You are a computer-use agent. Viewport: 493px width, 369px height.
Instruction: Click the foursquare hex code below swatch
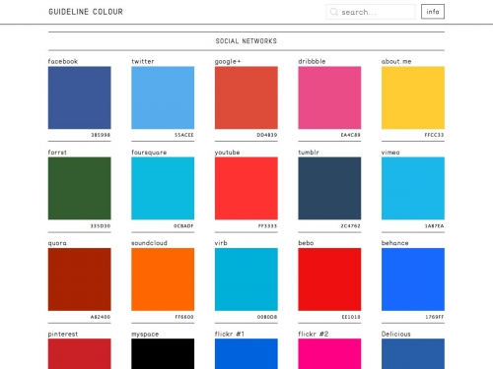[x=183, y=226]
